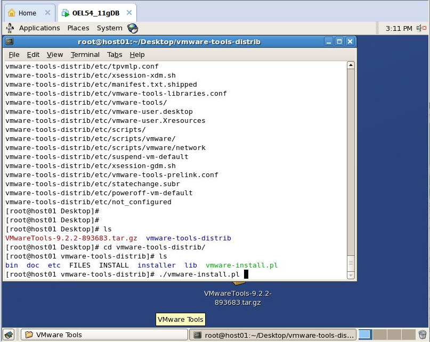The image size is (430, 342).
Task: Click the doc directory name
Action: (x=33, y=265)
